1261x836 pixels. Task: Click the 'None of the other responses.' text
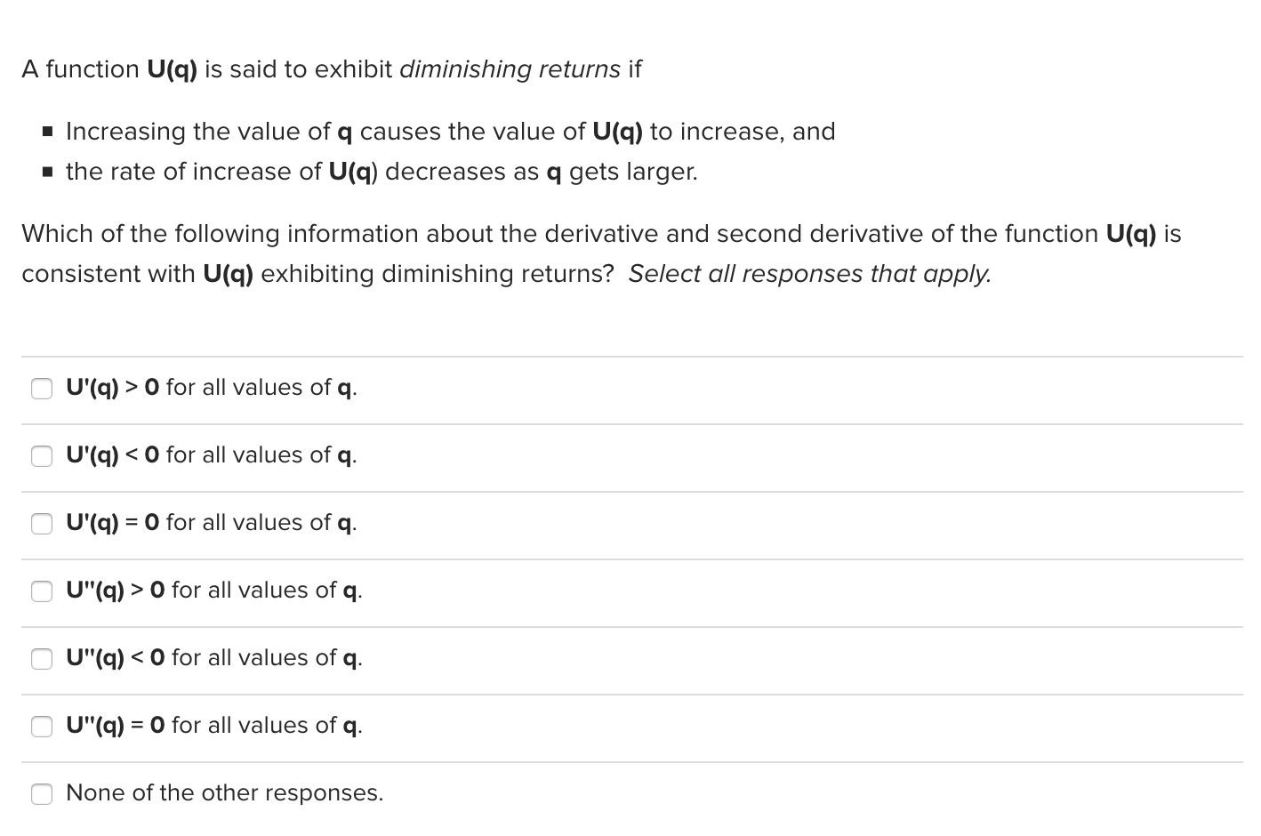coord(225,793)
